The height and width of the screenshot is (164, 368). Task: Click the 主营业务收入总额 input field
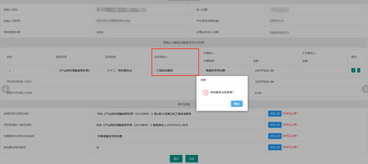coord(316,32)
